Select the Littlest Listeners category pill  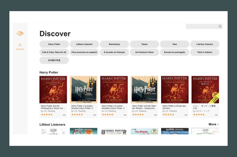[x=84, y=44]
